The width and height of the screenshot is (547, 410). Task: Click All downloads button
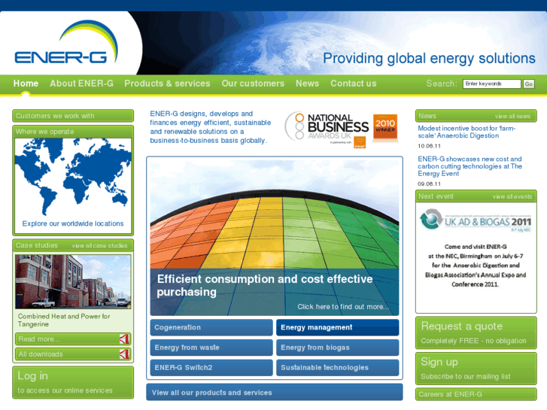73,354
